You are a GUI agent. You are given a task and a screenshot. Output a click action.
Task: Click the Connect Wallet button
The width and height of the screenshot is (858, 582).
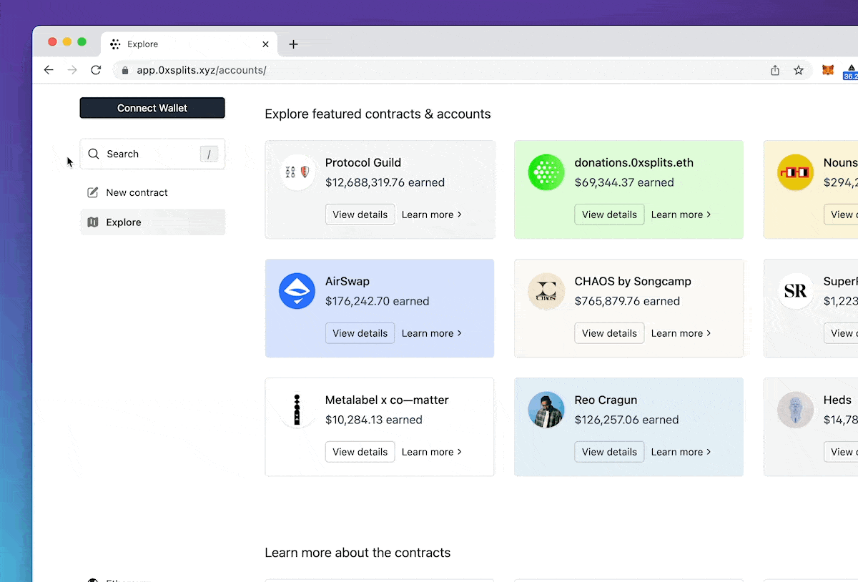click(x=152, y=108)
